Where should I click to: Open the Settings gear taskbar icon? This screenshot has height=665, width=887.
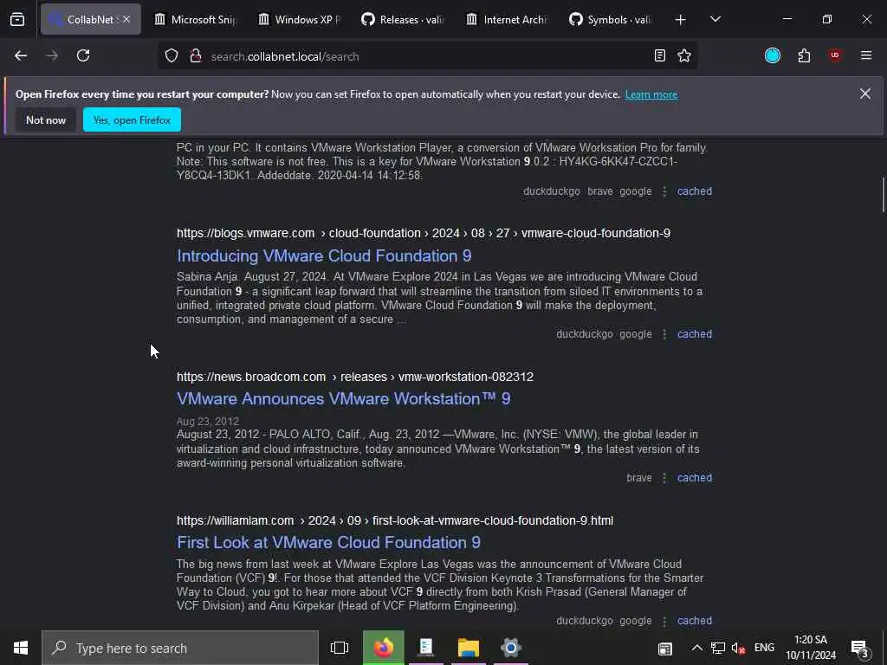[x=511, y=648]
